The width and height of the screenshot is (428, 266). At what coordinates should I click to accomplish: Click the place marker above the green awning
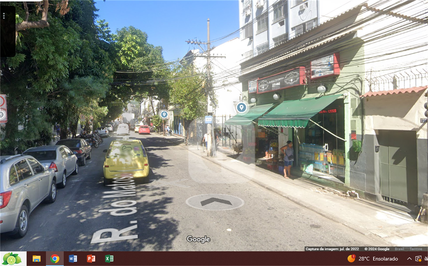(x=241, y=107)
